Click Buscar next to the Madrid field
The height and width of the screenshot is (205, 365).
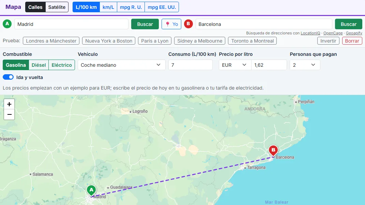(x=145, y=24)
